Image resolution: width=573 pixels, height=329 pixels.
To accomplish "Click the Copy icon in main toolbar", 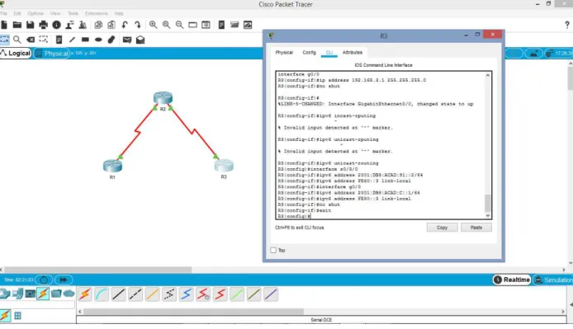I will coord(98,25).
